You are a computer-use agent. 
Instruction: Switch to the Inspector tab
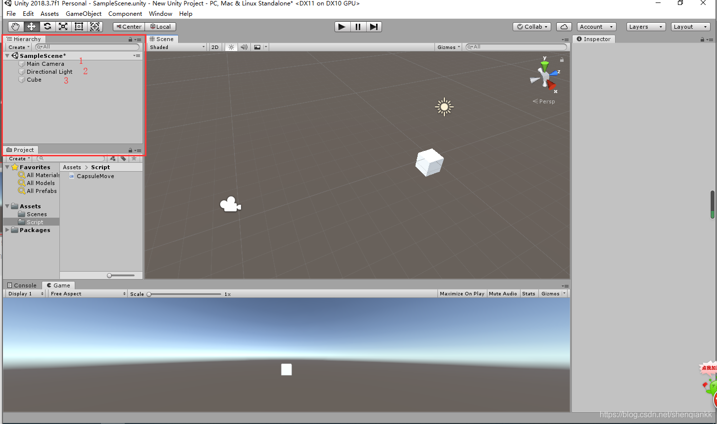click(594, 39)
